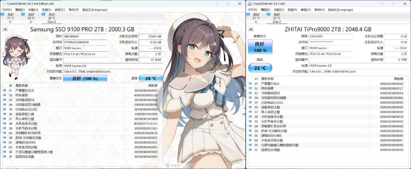Click 属性名称 column header in Samsung window
The width and height of the screenshot is (411, 169).
point(22,86)
